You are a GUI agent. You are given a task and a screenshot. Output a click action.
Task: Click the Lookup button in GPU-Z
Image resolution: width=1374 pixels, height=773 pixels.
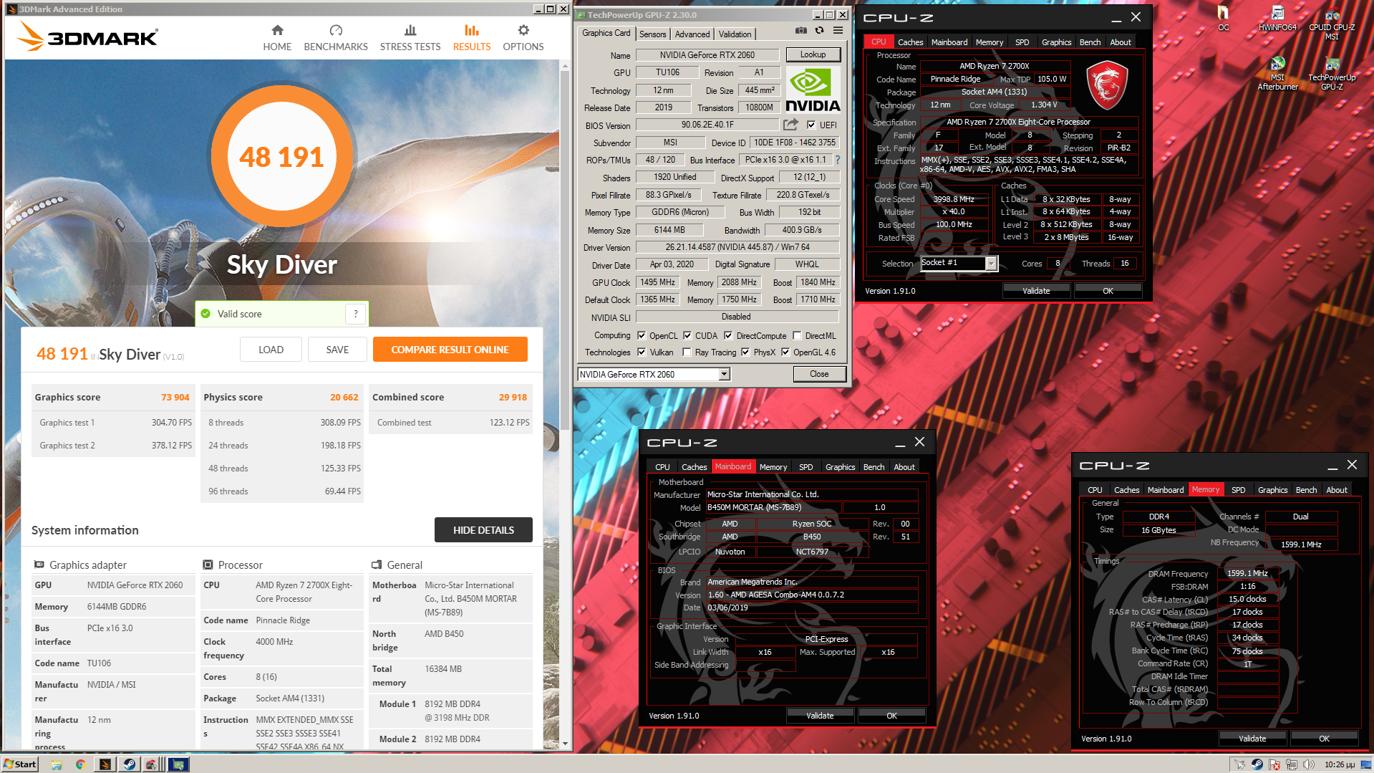813,54
